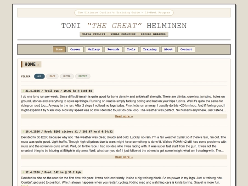
Task: Switch to the Tools page
Action: pos(131,49)
